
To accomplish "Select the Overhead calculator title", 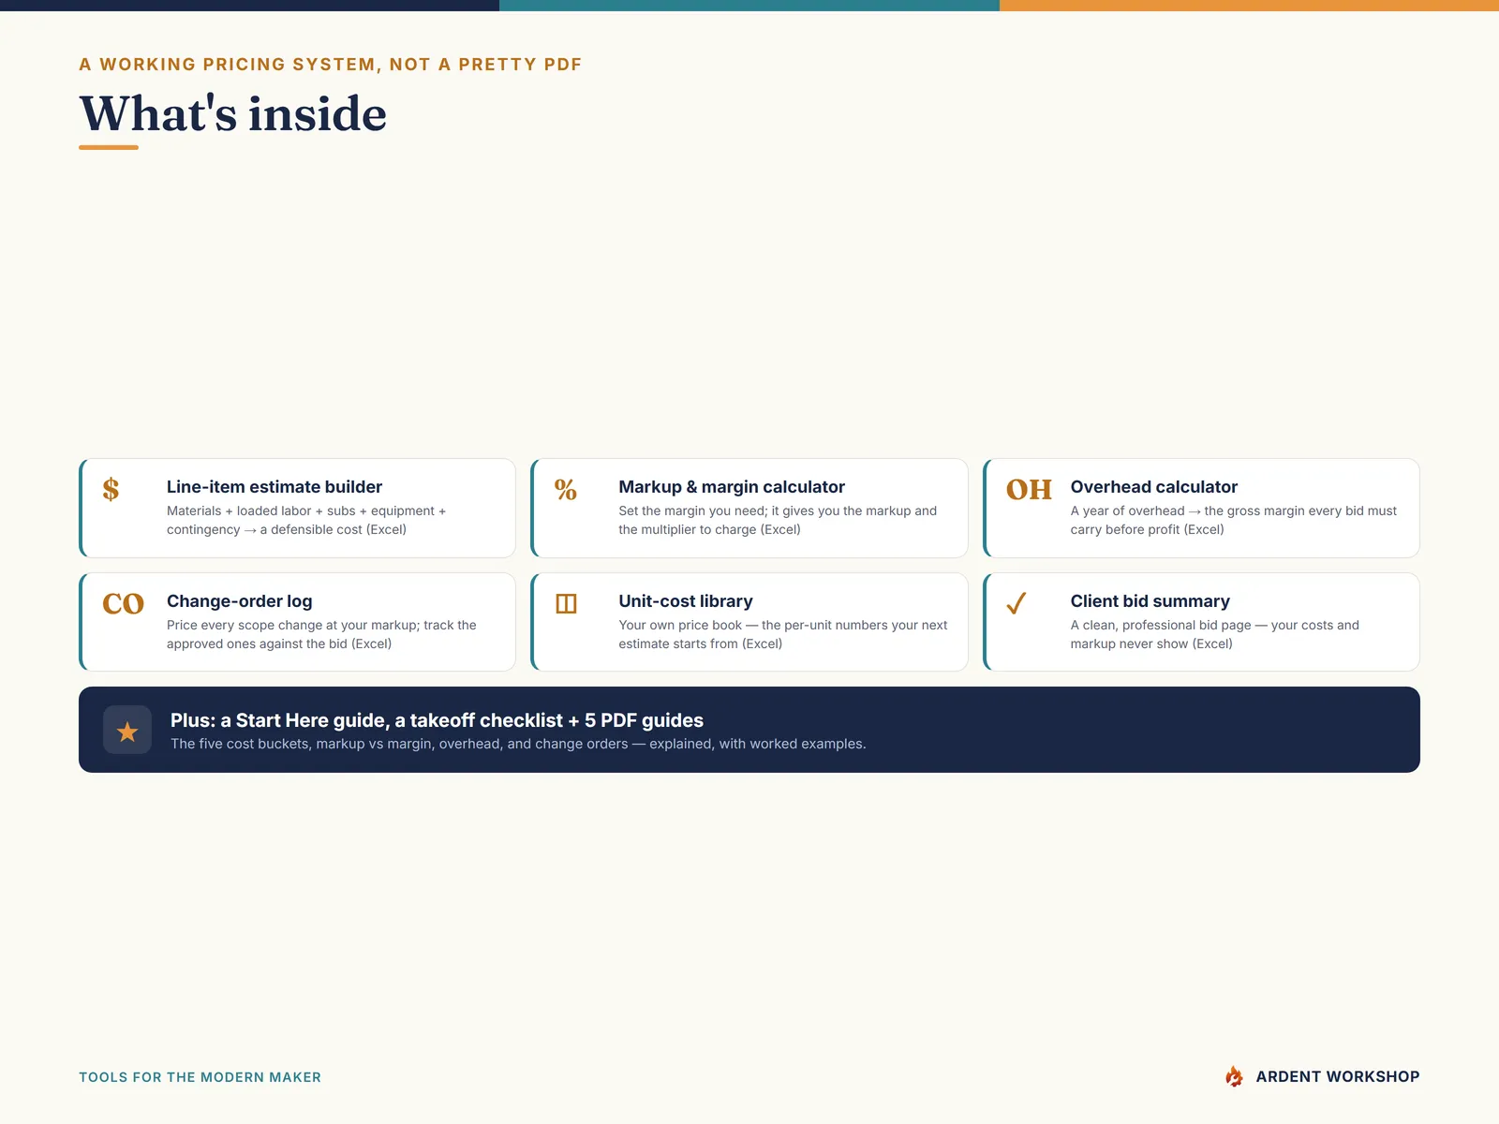I will (x=1154, y=487).
